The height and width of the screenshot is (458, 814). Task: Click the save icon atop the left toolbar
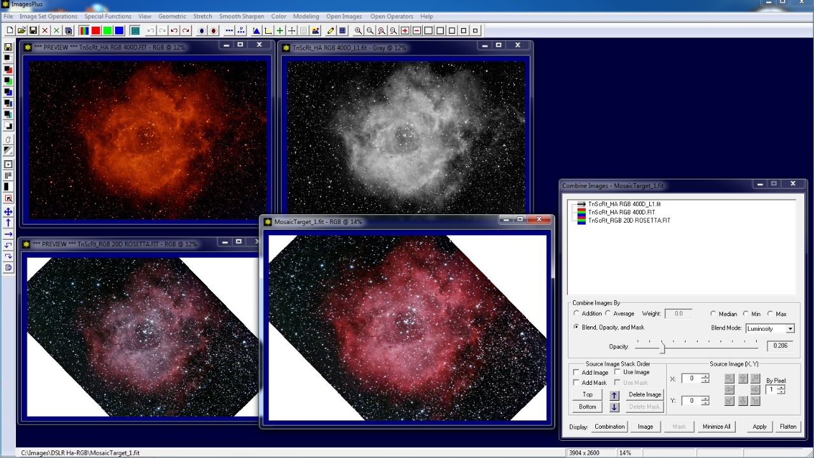pos(8,47)
